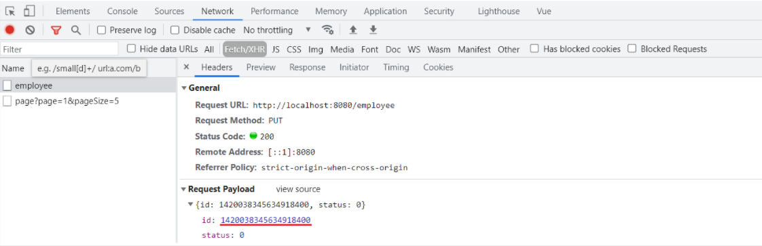The height and width of the screenshot is (246, 762).
Task: Enable the Disable cache checkbox
Action: [x=175, y=30]
